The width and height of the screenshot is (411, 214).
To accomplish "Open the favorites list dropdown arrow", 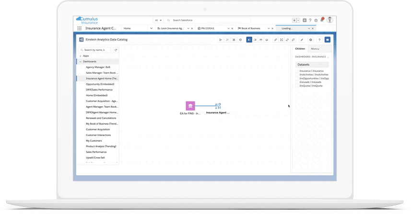I will pos(298,21).
